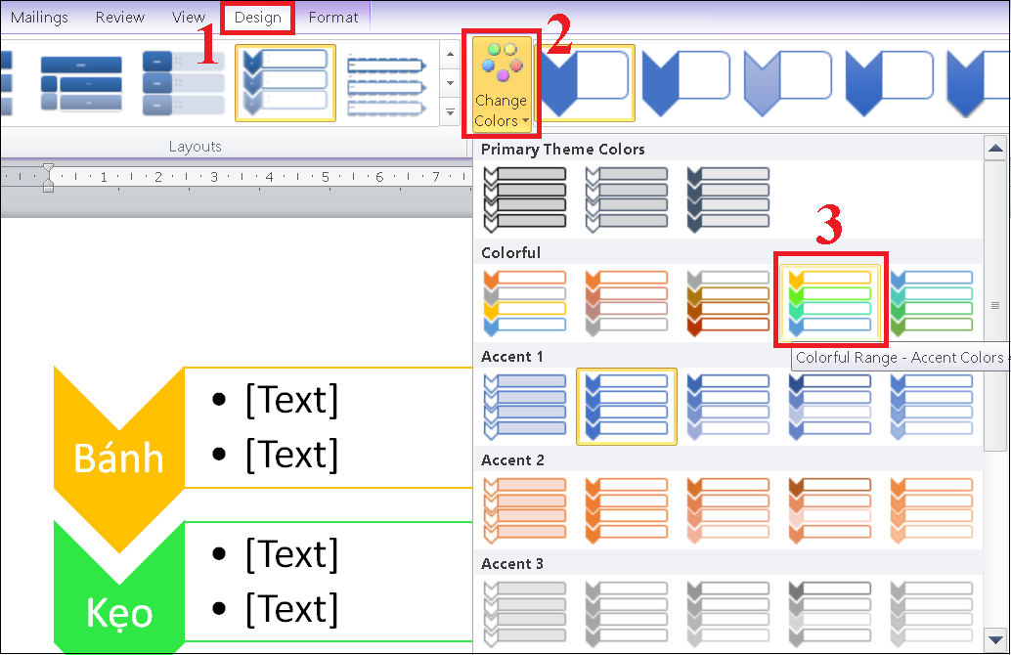Apply Accent 1 first outline-only option
1011x655 pixels.
(x=525, y=407)
